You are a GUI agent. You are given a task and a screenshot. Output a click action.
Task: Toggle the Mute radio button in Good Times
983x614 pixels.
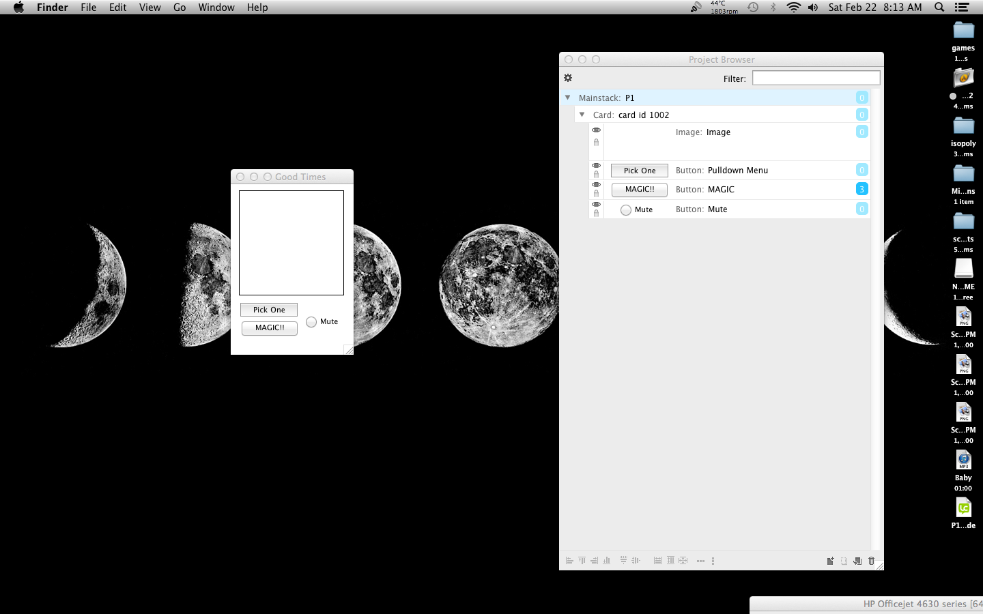pos(311,322)
